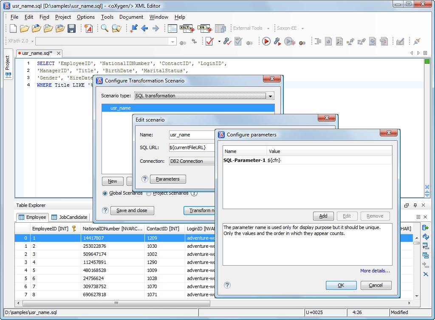Screen dimensions: 435x320
Task: Refresh the Table Explorer data
Action: click(x=426, y=237)
